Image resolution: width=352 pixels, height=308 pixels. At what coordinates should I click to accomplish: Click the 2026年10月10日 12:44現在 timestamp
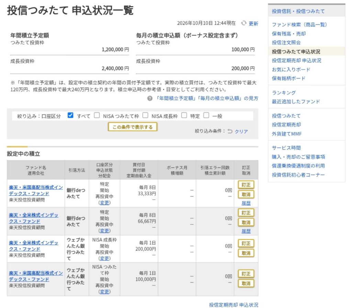tap(206, 23)
